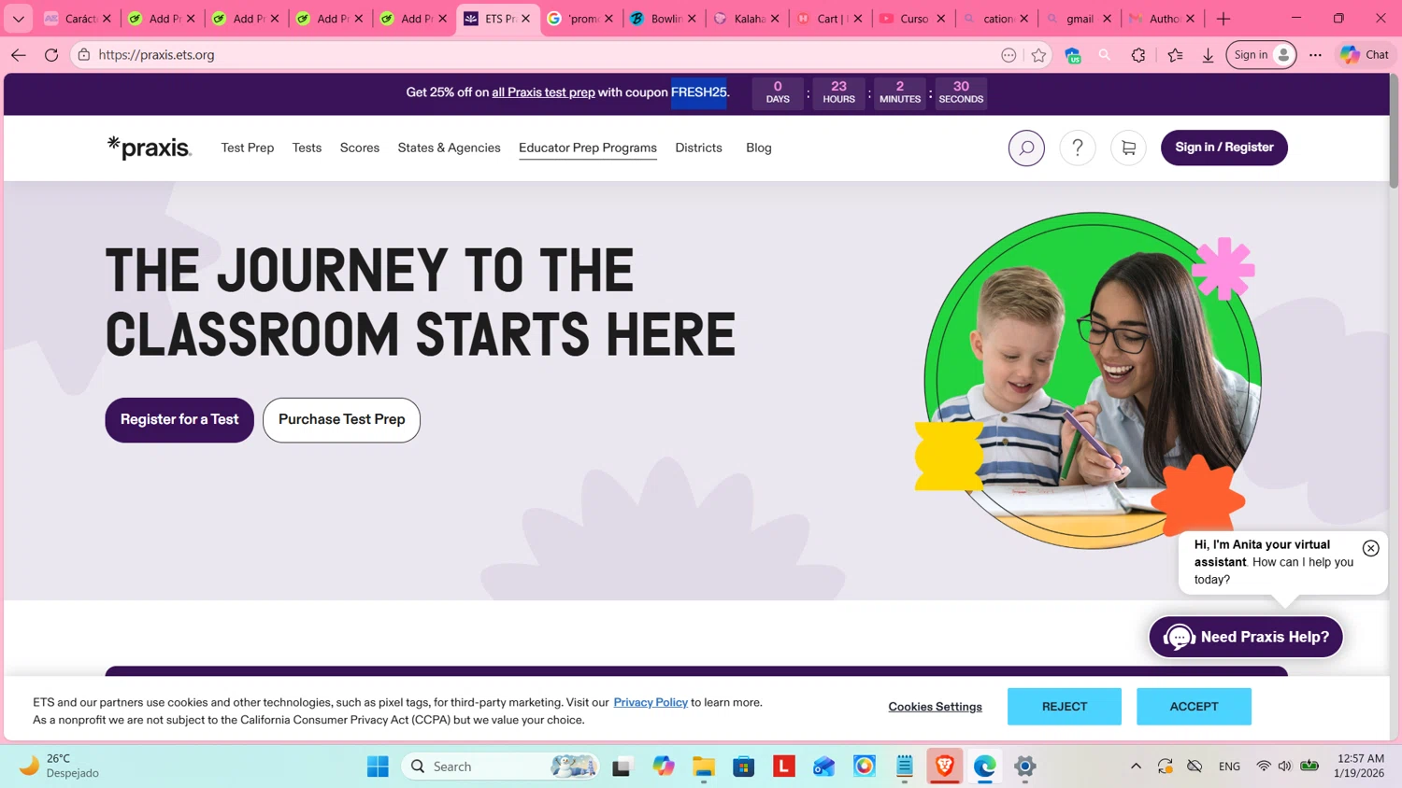This screenshot has height=788, width=1402.
Task: Reject cookies
Action: tap(1065, 707)
